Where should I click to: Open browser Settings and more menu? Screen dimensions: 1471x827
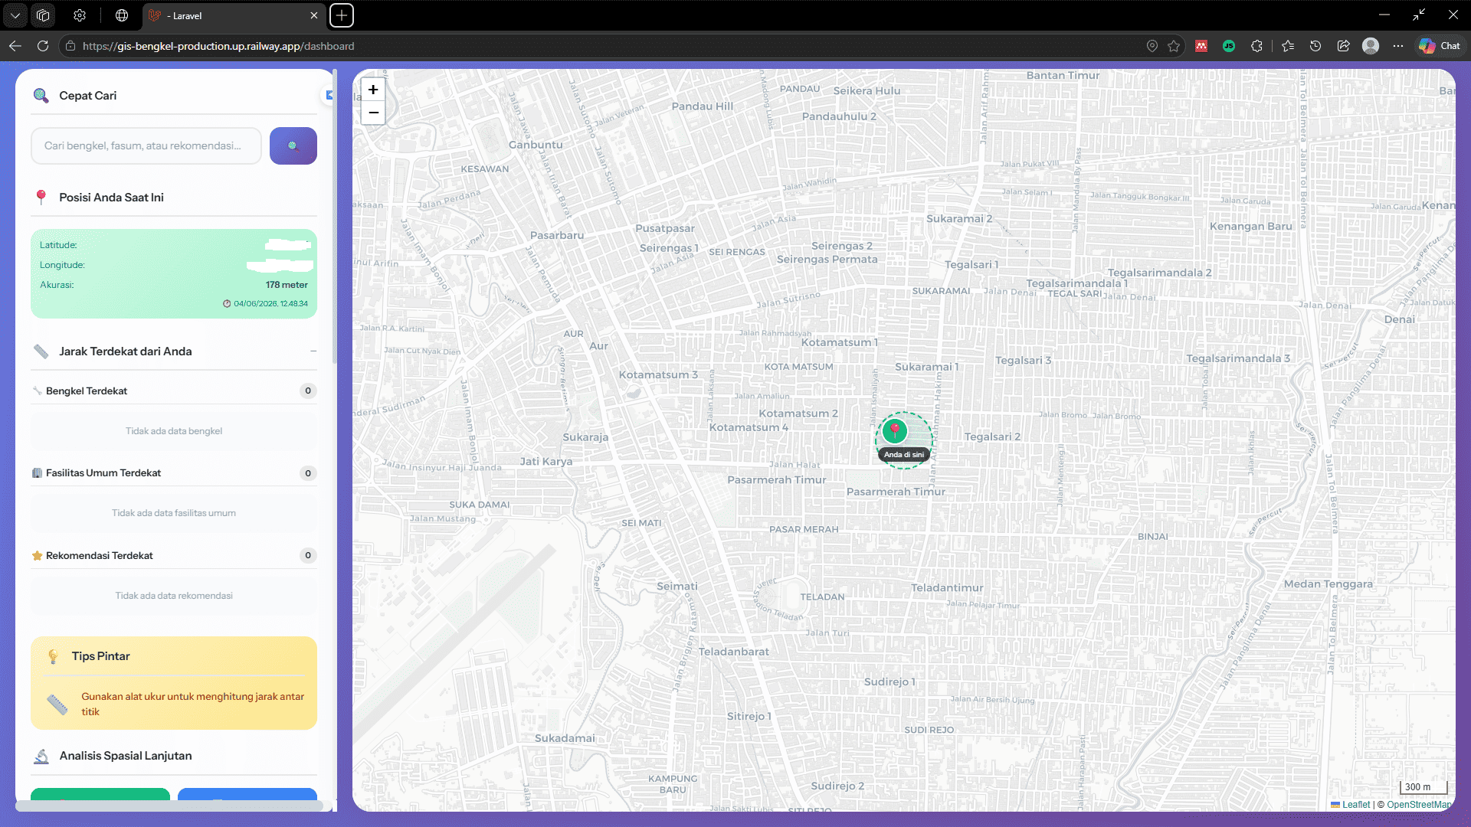click(1398, 46)
